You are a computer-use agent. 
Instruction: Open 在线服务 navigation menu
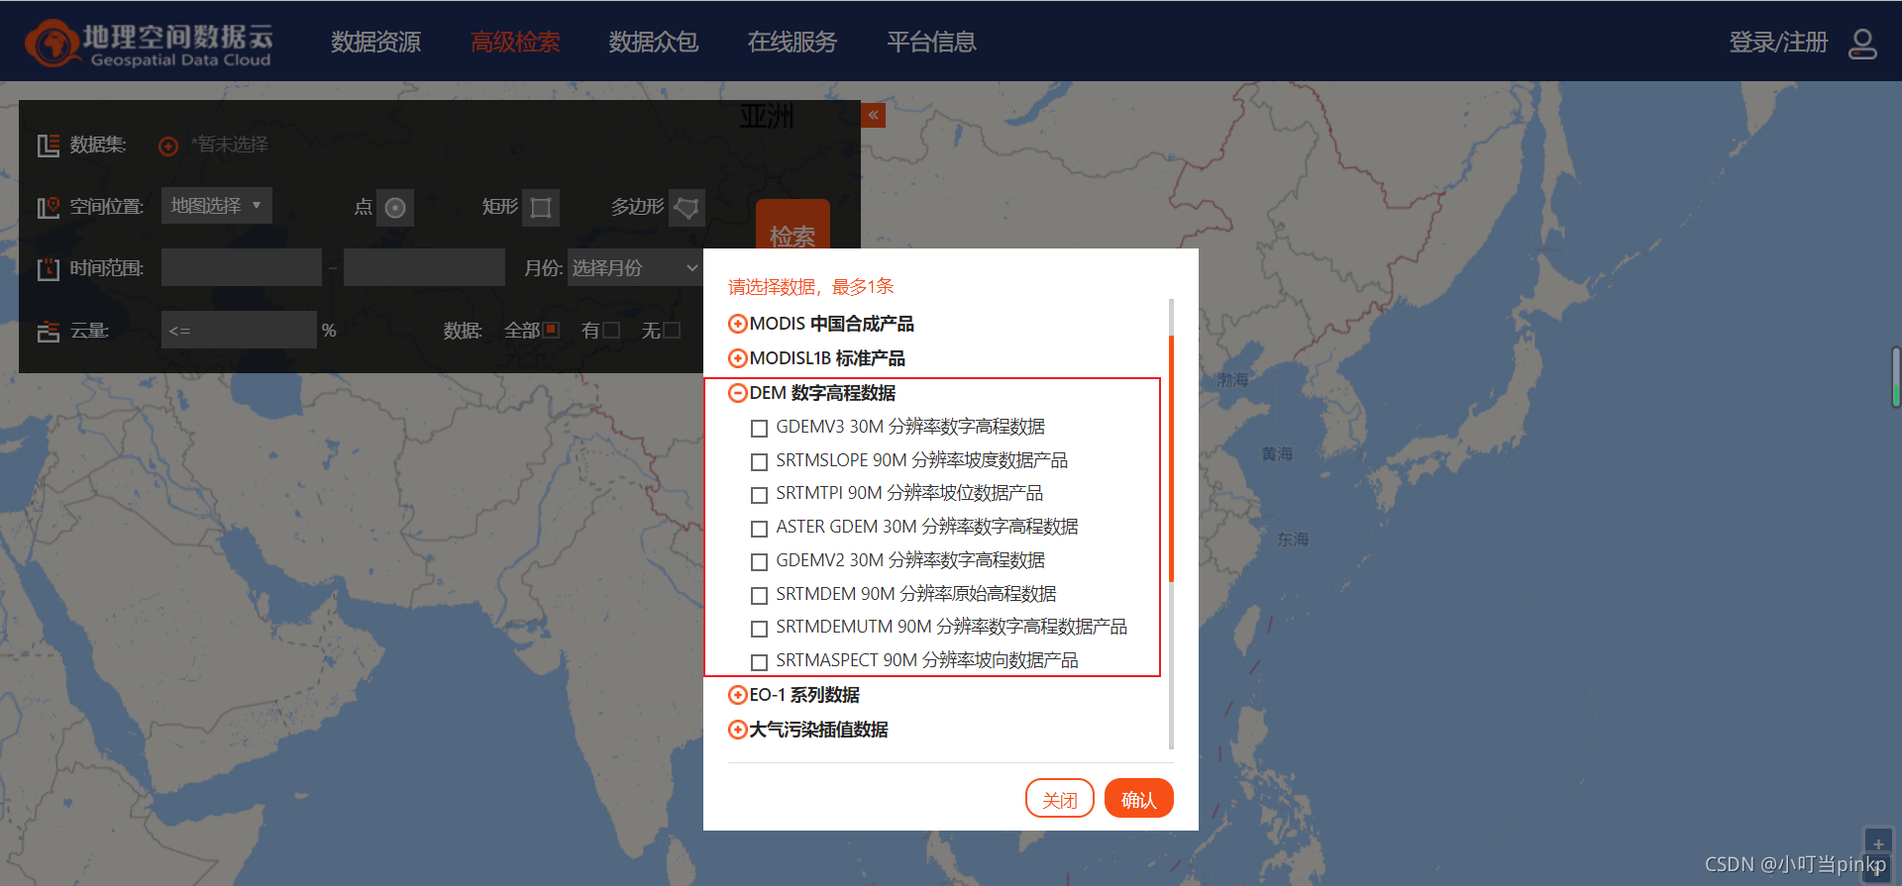coord(792,43)
